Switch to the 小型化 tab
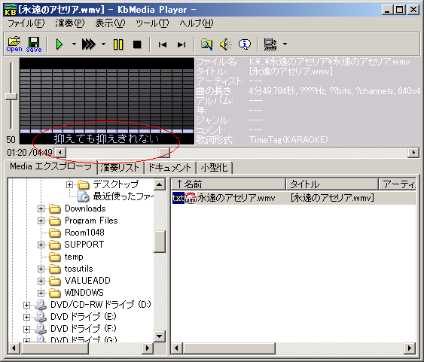This screenshot has width=424, height=362. tap(214, 168)
